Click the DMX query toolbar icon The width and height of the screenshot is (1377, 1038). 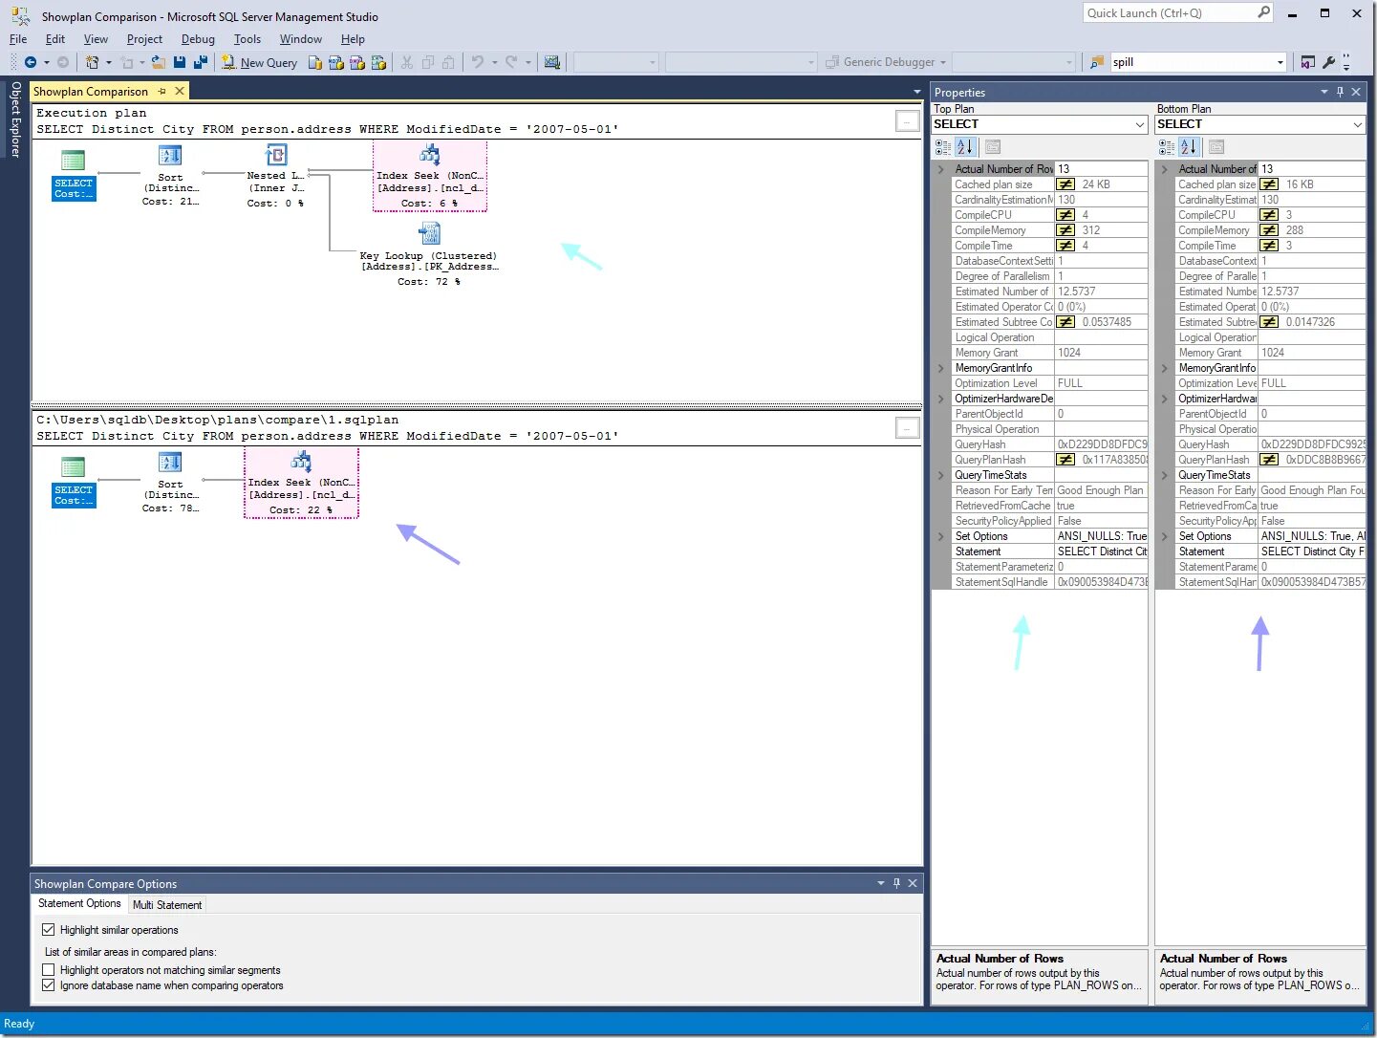coord(356,62)
